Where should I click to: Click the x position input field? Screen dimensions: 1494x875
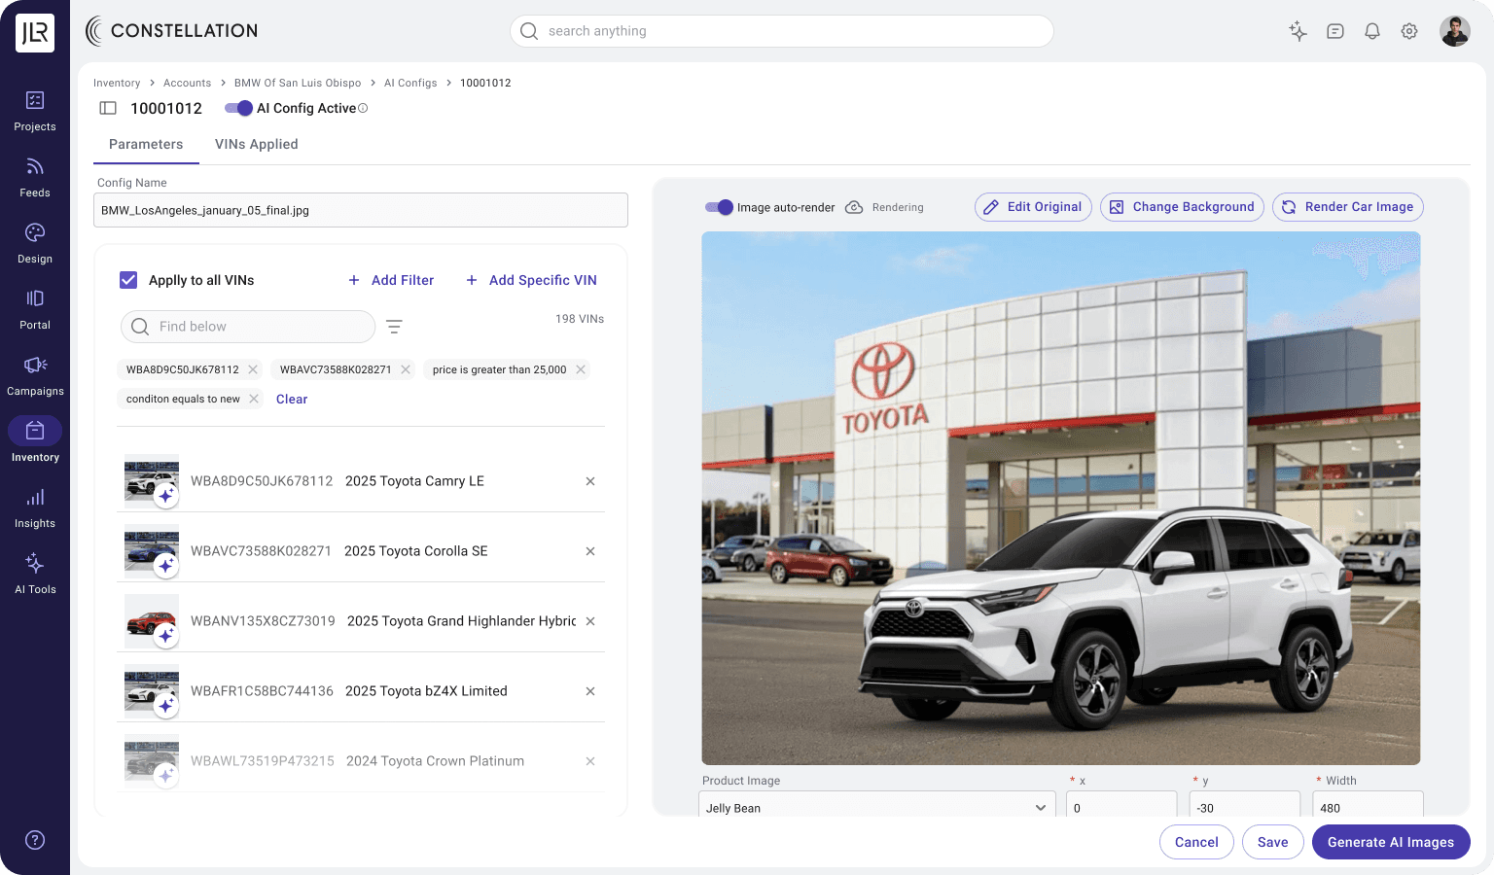pos(1121,807)
